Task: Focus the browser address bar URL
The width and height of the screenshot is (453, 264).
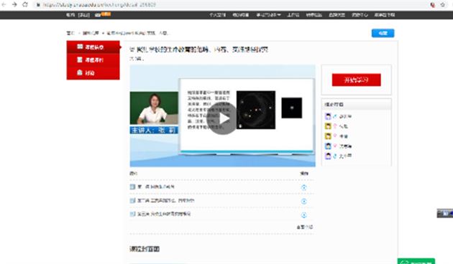Action: click(x=99, y=4)
